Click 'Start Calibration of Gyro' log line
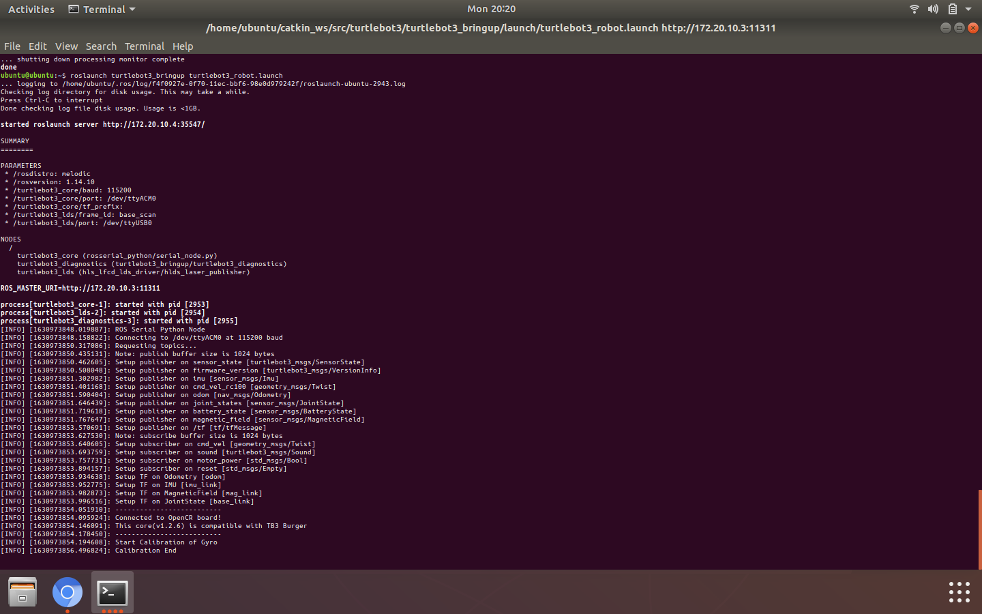982x614 pixels. point(109,542)
